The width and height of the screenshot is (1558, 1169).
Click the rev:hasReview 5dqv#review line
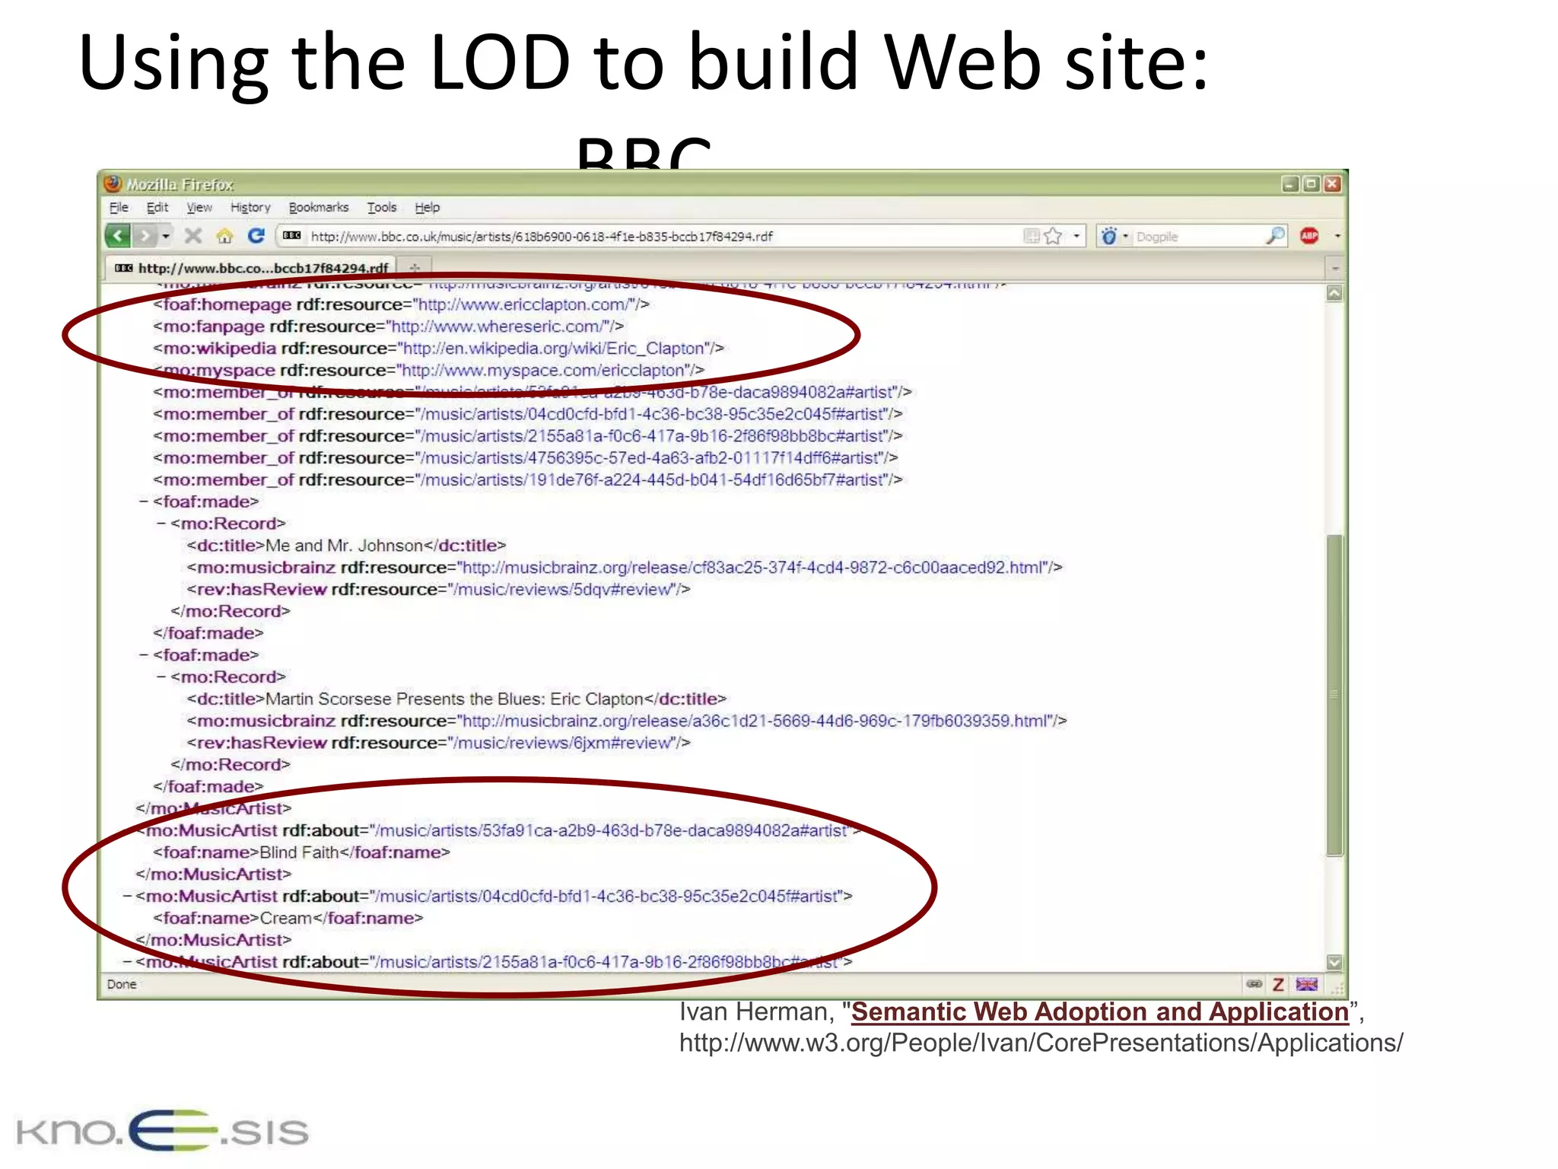tap(438, 590)
